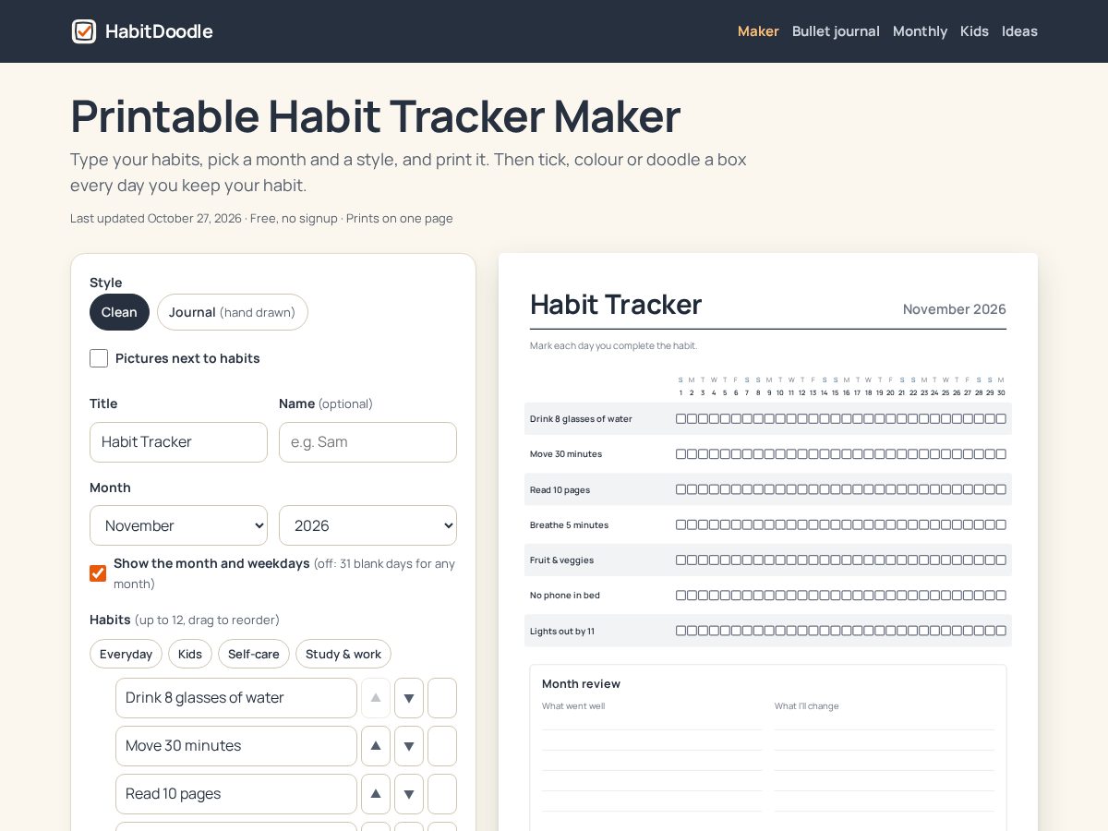
Task: Load the Study & work habit preset
Action: point(343,654)
